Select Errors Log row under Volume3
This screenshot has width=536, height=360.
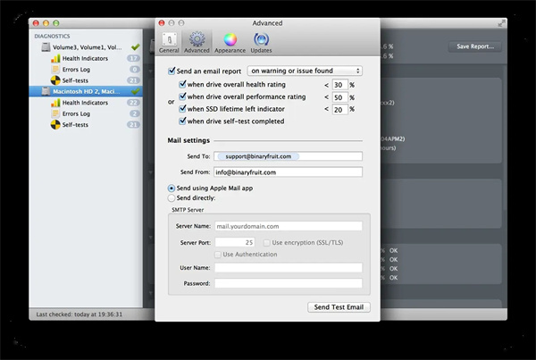point(86,70)
